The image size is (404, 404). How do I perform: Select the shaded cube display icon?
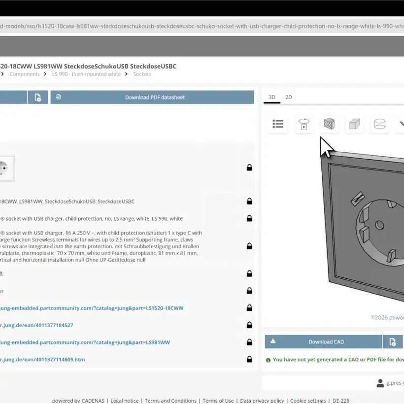354,124
